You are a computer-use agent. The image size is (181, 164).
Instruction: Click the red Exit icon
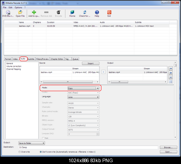(109, 12)
